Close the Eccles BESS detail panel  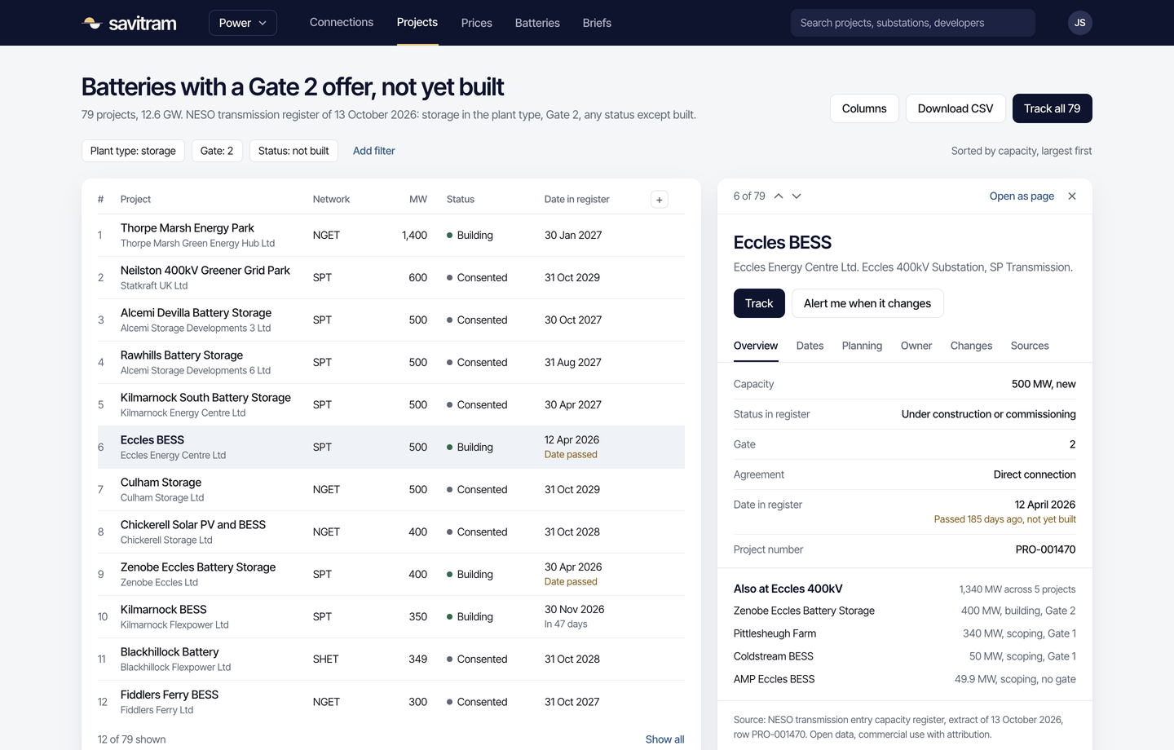[1072, 196]
